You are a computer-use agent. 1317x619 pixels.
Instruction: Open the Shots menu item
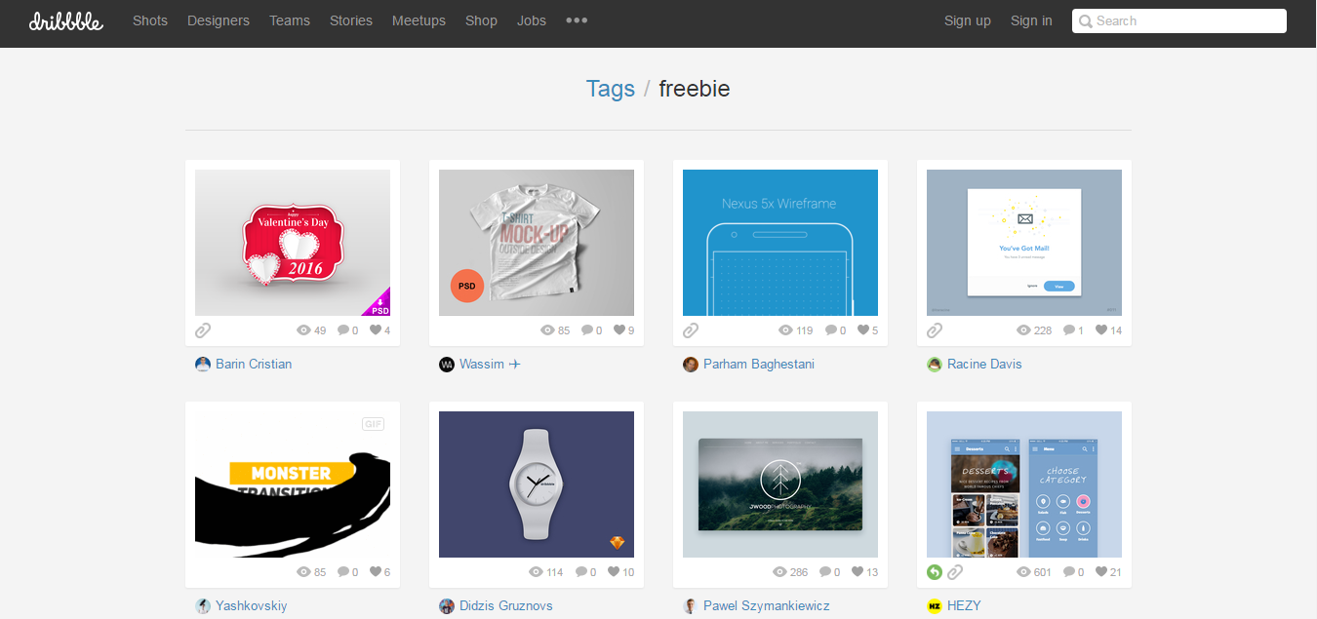pyautogui.click(x=149, y=20)
